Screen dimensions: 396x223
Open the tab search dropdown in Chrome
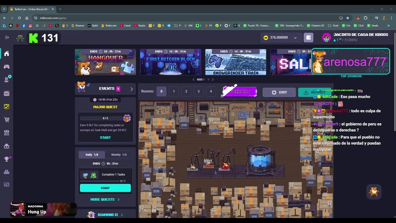pyautogui.click(x=4, y=9)
